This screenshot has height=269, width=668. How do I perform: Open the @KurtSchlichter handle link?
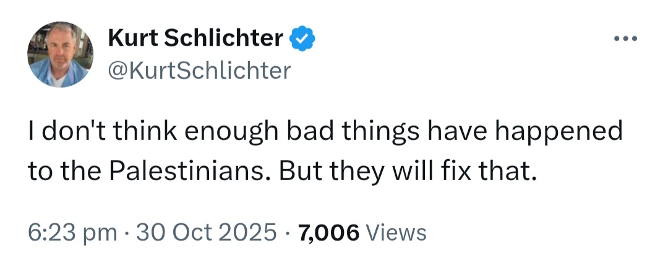[199, 71]
